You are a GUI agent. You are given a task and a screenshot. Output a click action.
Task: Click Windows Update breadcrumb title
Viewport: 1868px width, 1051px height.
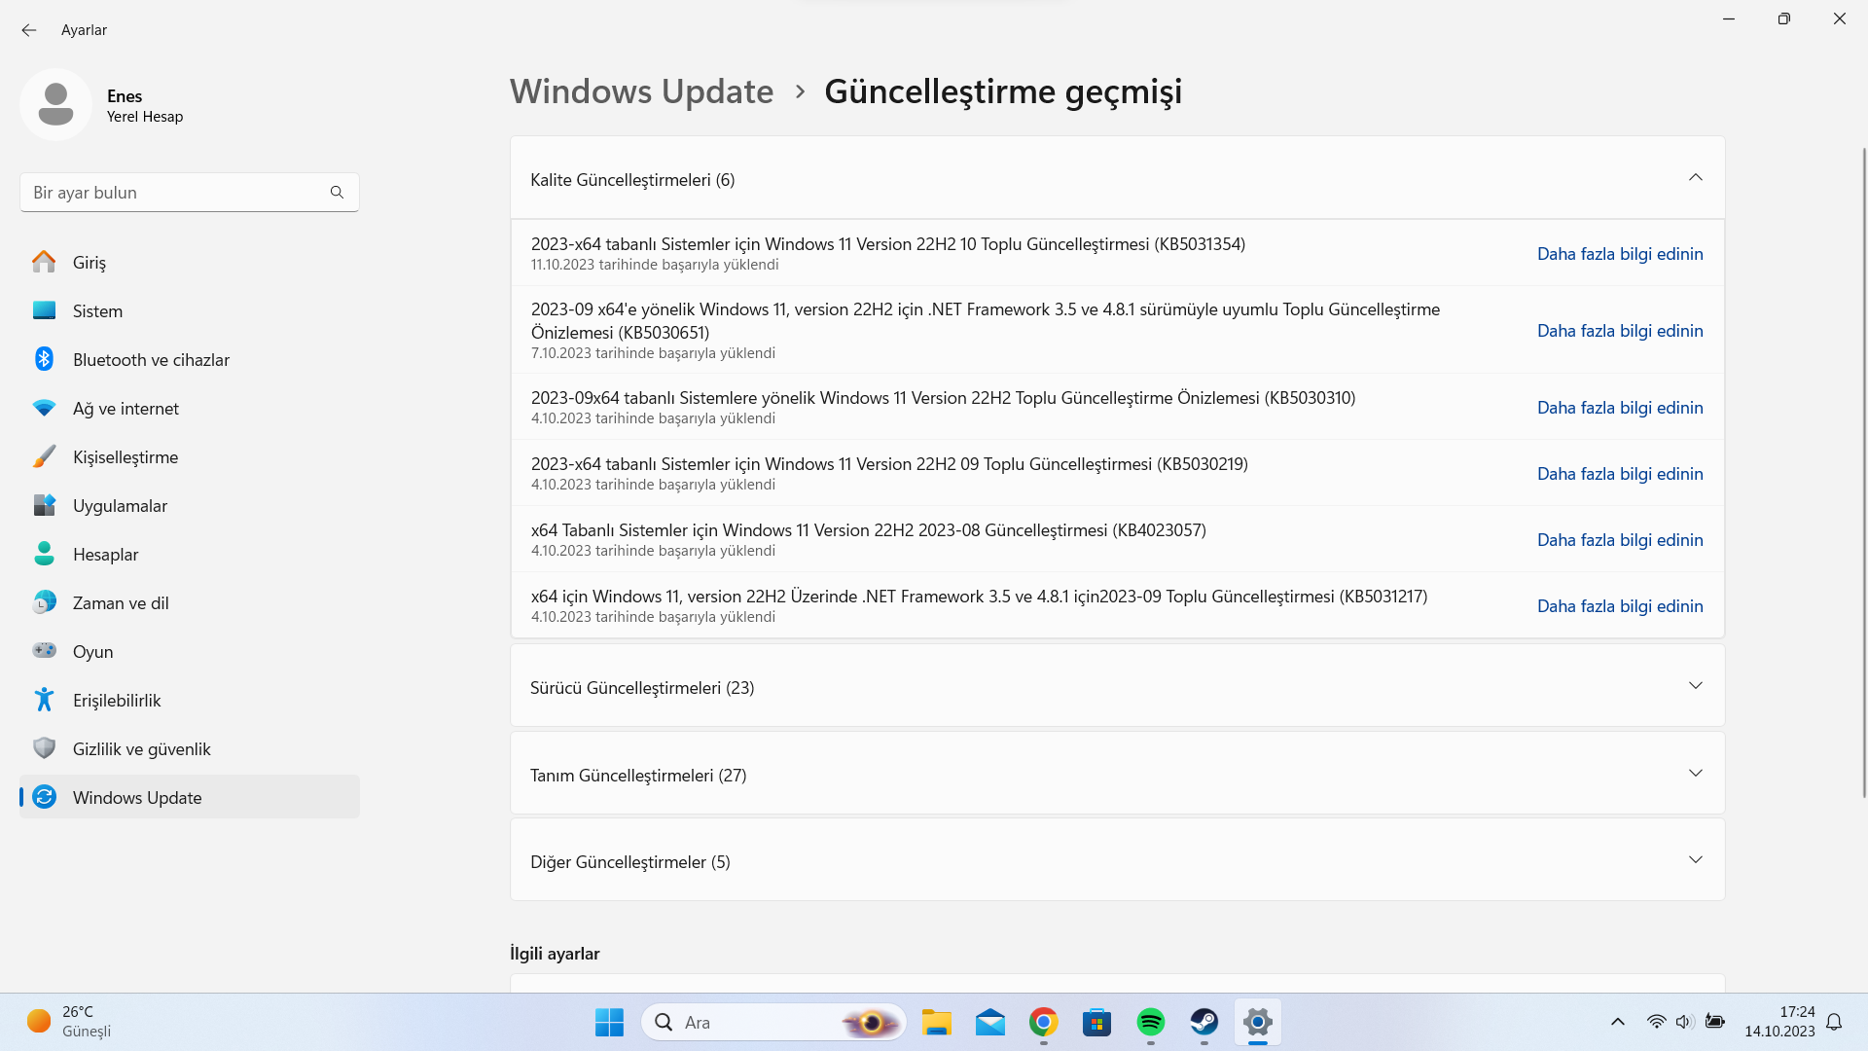coord(641,91)
